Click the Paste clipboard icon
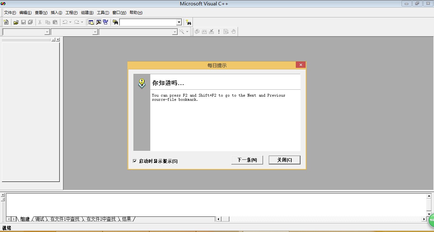 pos(55,22)
